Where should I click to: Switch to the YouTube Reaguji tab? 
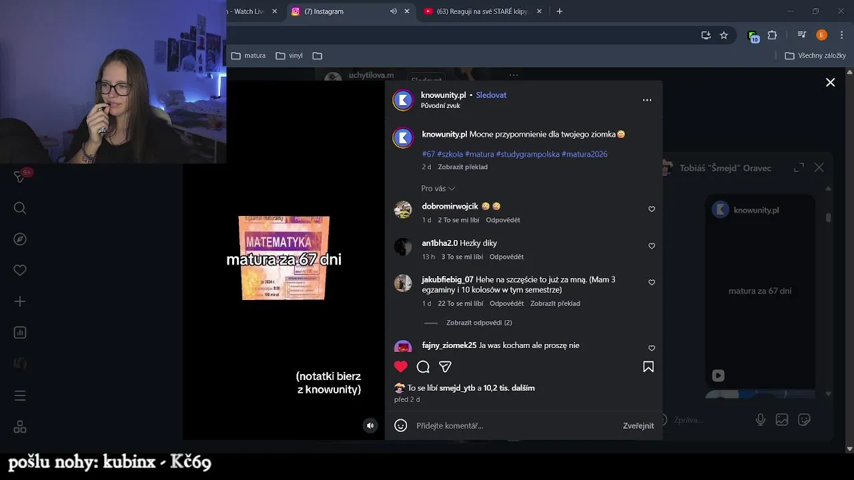(482, 11)
